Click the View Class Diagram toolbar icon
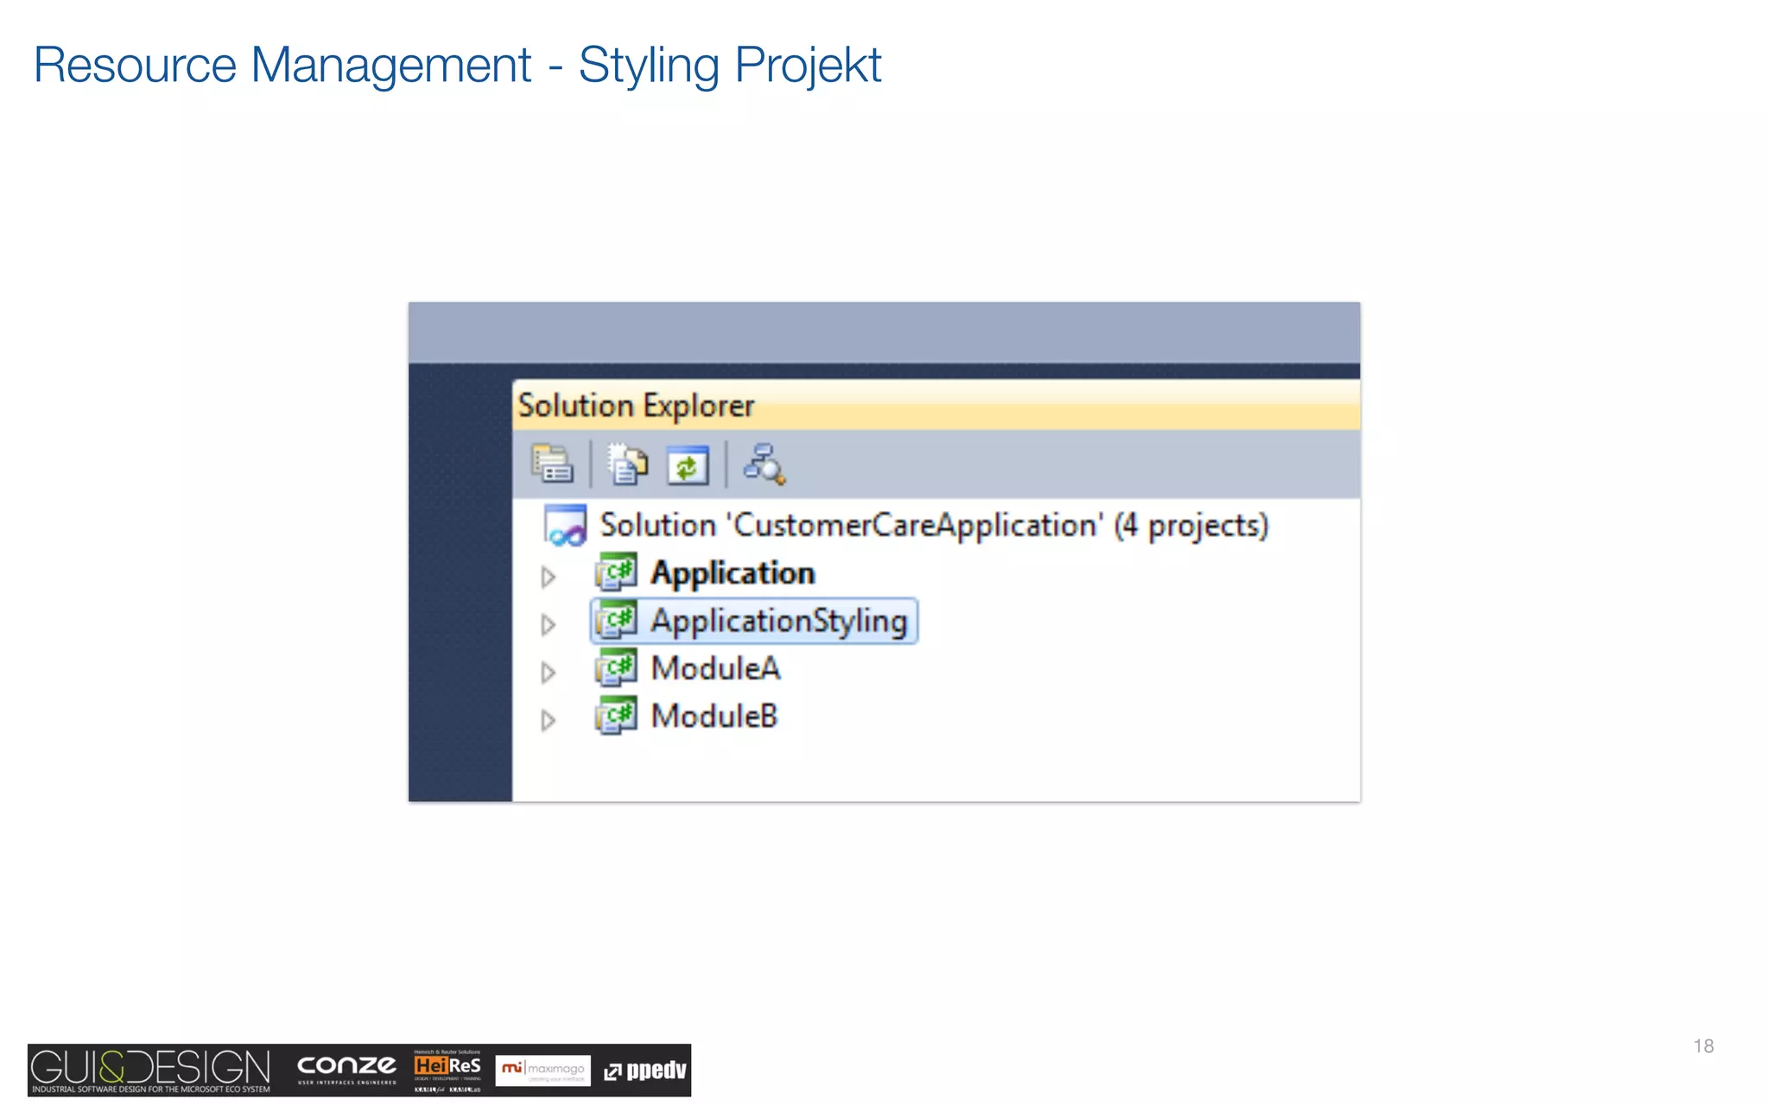The image size is (1769, 1105). point(764,464)
